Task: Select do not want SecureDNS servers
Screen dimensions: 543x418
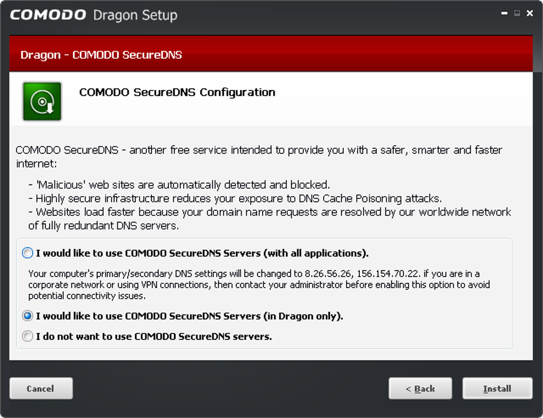Action: [28, 336]
